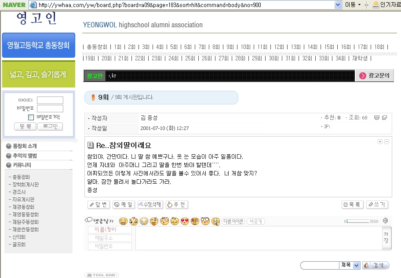Click the 수정삭제 edit/delete button
Screen dimensions: 401x278
(x=150, y=204)
